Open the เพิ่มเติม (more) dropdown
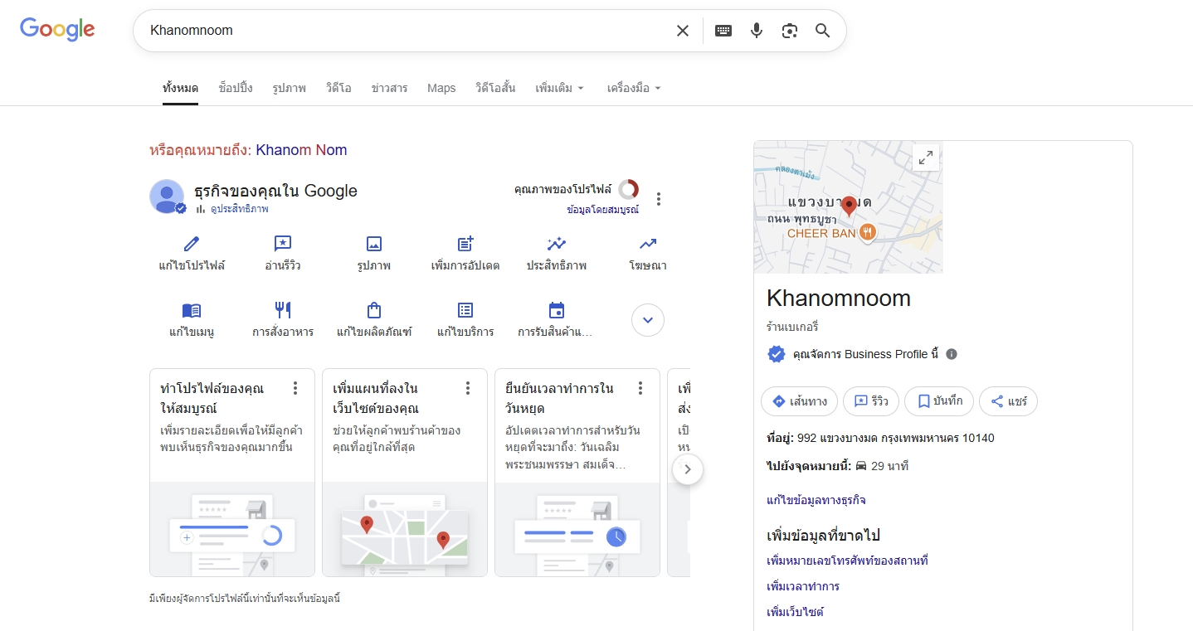 (x=560, y=88)
